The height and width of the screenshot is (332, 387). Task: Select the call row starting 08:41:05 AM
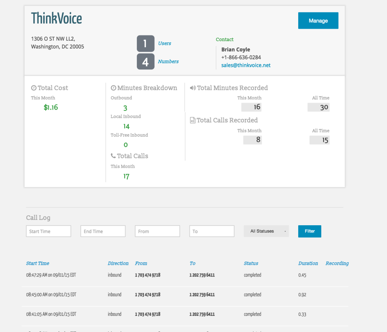coord(185,314)
